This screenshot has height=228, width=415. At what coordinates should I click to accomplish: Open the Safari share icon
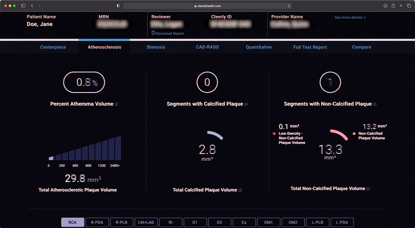(x=393, y=6)
